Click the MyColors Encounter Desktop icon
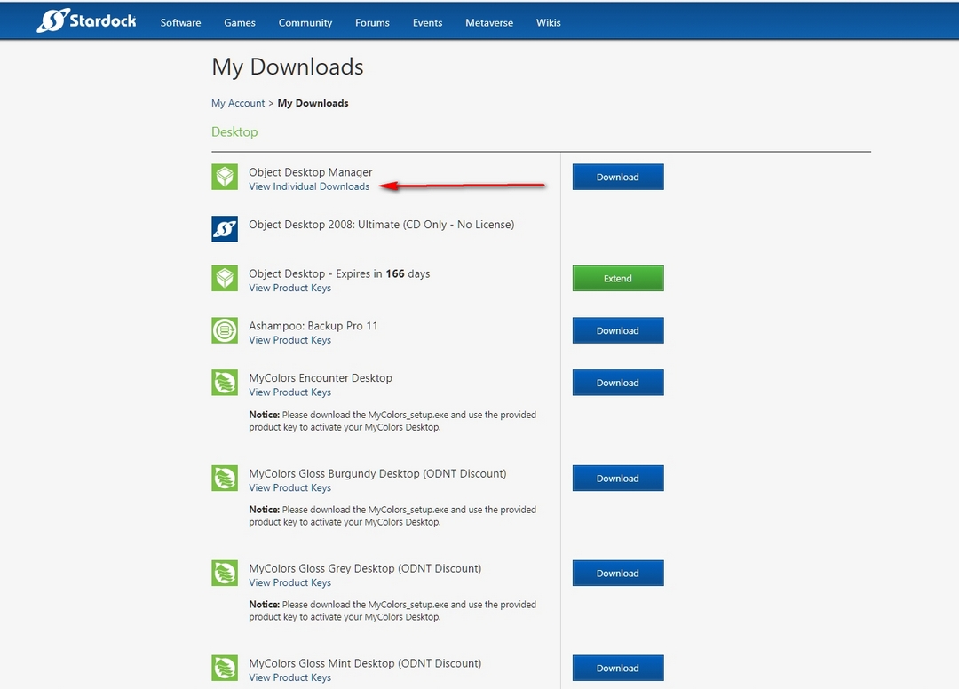 225,383
